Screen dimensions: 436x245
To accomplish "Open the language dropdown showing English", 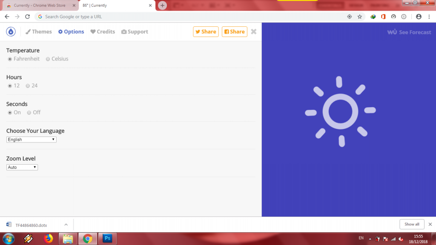I will point(32,140).
